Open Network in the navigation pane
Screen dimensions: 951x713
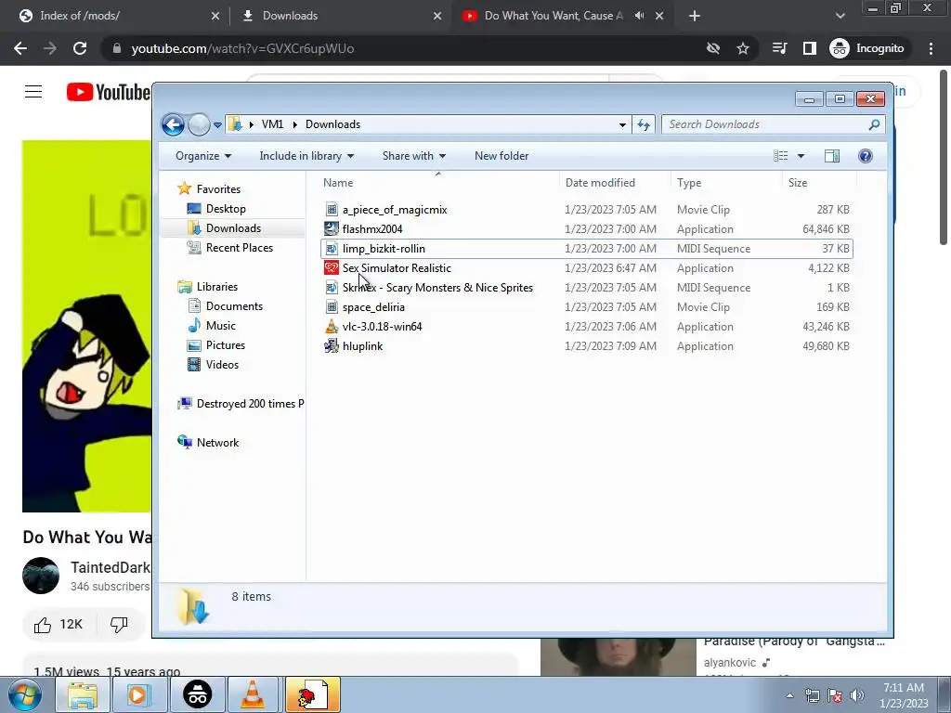[217, 443]
